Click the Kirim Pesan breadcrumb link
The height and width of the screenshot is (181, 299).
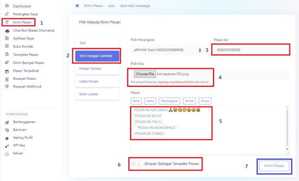[x=93, y=6]
